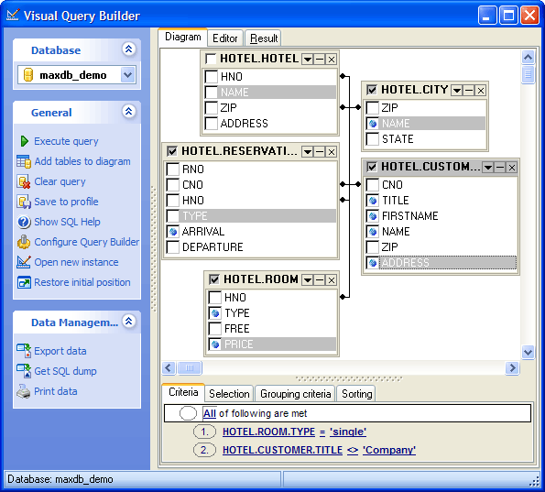The height and width of the screenshot is (492, 545).
Task: Click the 'Company' value link
Action: click(x=389, y=450)
